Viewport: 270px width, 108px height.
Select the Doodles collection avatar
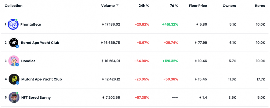(13, 61)
